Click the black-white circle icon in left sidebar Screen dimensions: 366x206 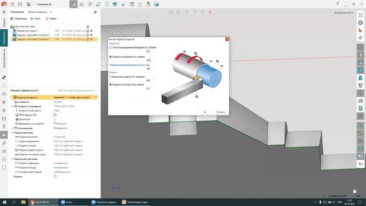pyautogui.click(x=4, y=77)
